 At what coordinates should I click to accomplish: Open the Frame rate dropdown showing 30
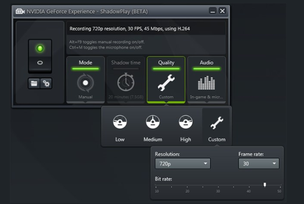(258, 164)
